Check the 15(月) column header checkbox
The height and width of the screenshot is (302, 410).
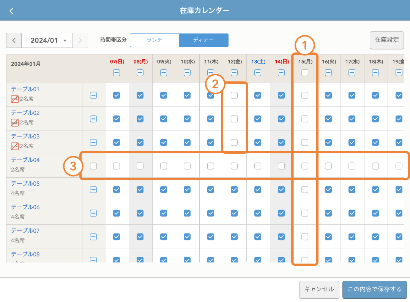(305, 73)
